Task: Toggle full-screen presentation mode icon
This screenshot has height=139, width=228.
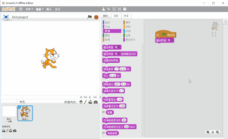Action: 6,17
